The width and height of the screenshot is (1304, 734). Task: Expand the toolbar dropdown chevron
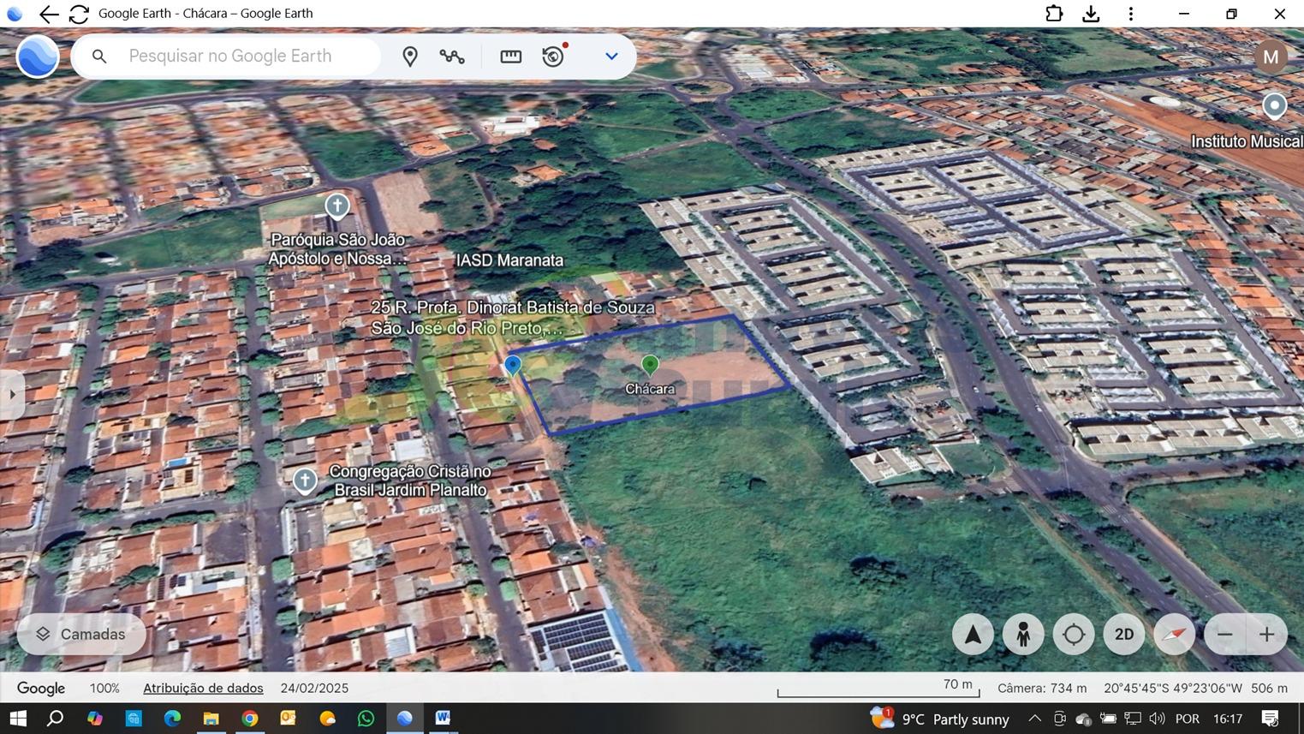(611, 57)
